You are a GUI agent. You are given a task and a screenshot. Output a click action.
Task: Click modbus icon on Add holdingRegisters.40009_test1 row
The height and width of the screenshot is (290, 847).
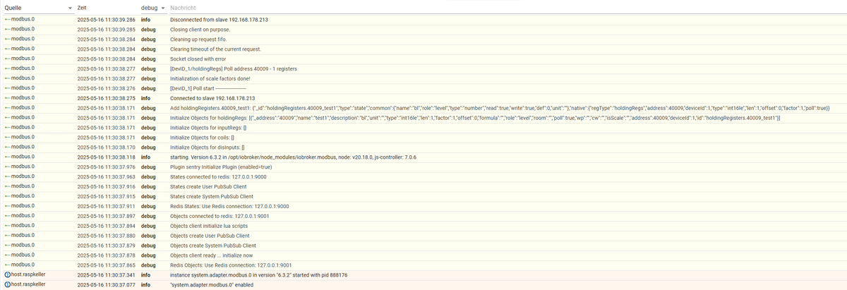click(x=8, y=108)
